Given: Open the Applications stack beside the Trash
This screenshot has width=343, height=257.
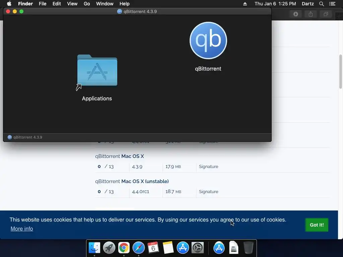Looking at the screenshot, I should click(x=219, y=248).
